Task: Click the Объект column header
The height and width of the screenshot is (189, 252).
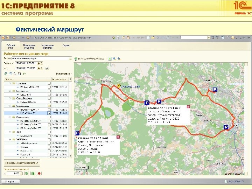Action: pyautogui.click(x=28, y=79)
